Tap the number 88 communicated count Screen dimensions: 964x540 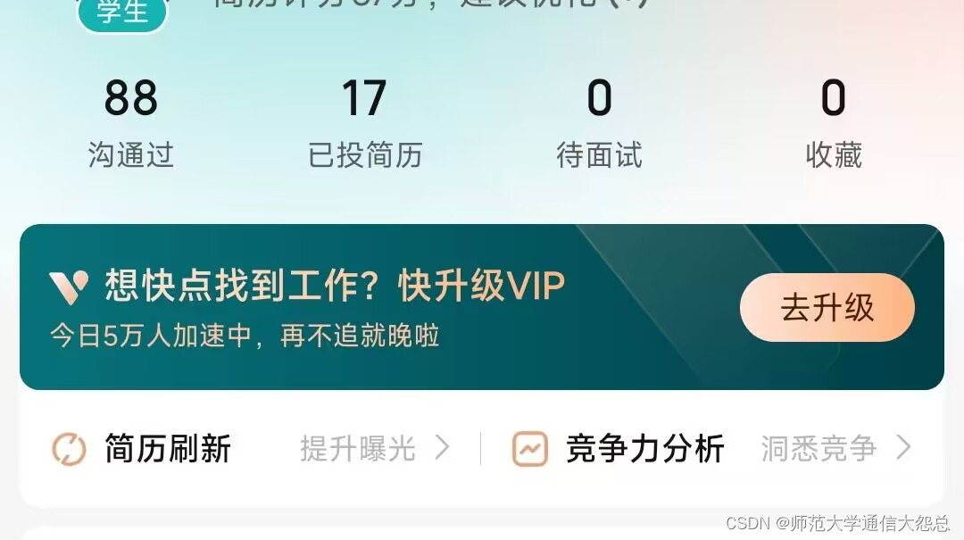(x=131, y=98)
